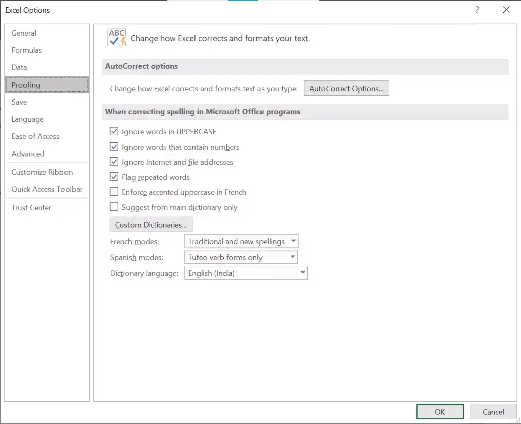
Task: Click the Help question mark icon
Action: point(477,10)
